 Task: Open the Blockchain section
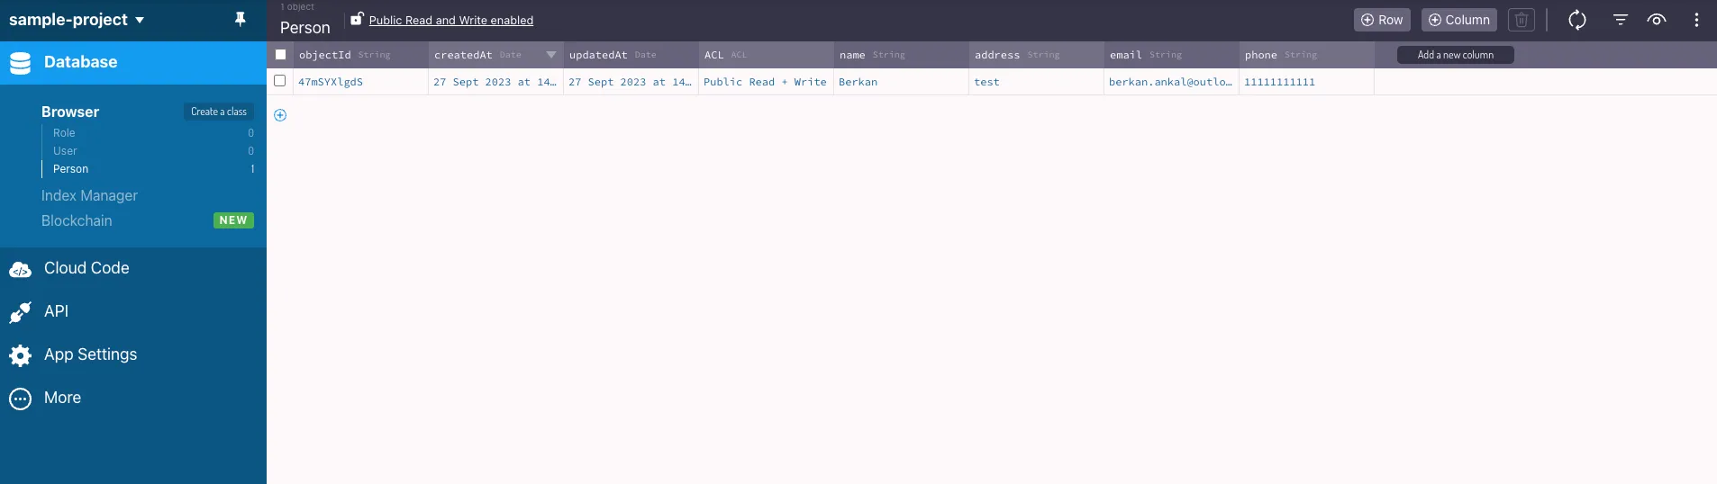coord(77,220)
